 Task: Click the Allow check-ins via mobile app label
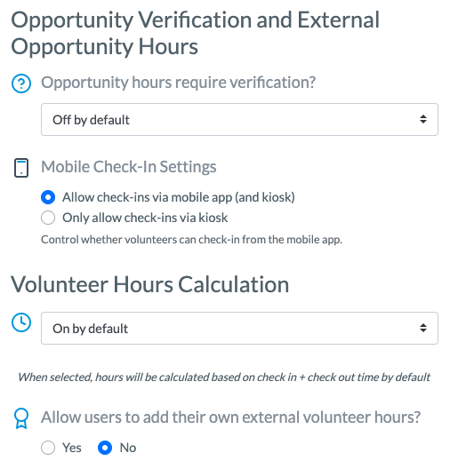pos(179,197)
